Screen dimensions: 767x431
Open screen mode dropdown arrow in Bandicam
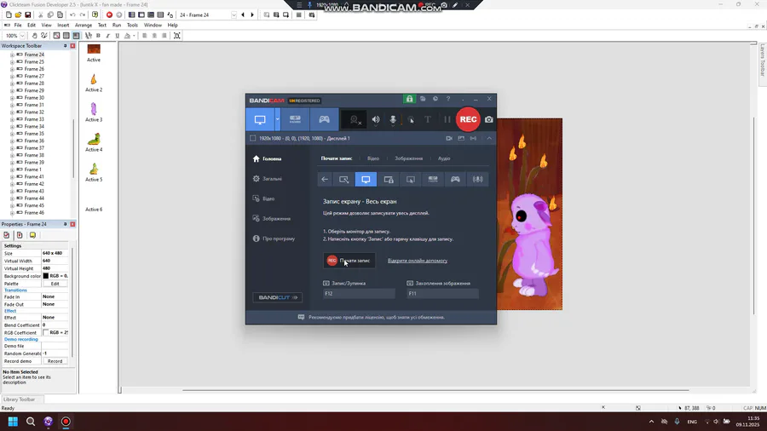pyautogui.click(x=277, y=119)
